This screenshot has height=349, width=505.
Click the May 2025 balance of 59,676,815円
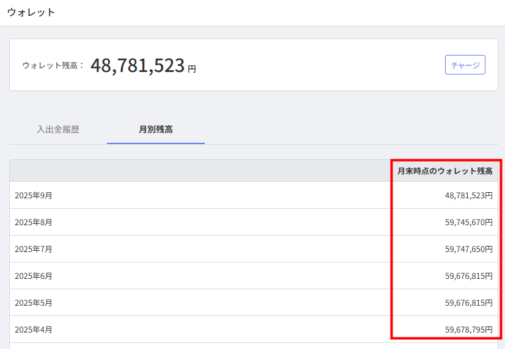point(468,303)
